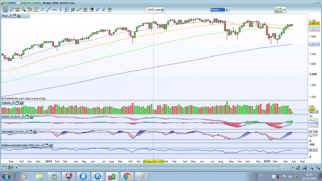322x181 pixels.
Task: Open file explorer from the taskbar
Action: coord(39,176)
